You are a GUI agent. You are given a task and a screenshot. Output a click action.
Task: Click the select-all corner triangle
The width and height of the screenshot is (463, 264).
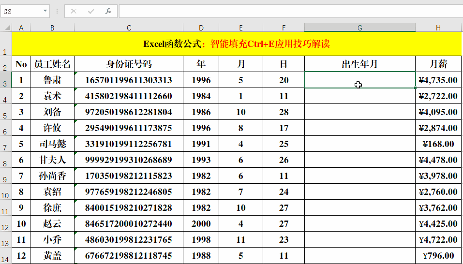point(7,28)
